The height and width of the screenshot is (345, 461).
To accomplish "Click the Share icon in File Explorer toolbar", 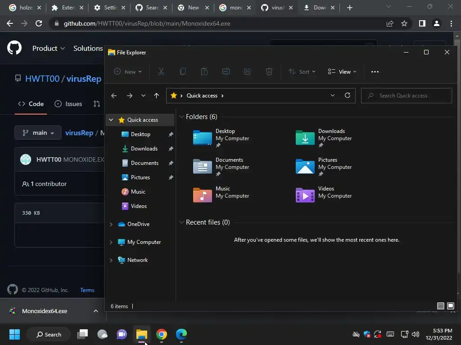I will [248, 71].
